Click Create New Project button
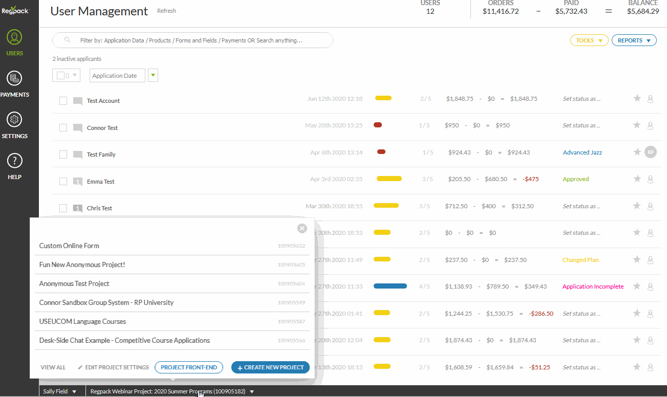Image resolution: width=667 pixels, height=397 pixels. [x=270, y=367]
